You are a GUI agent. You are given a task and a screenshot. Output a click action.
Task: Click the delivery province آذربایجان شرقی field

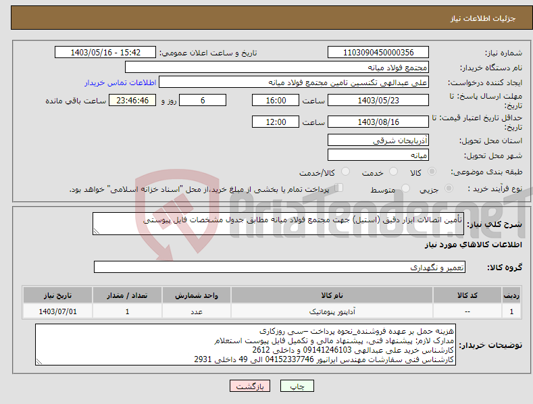click(x=378, y=140)
